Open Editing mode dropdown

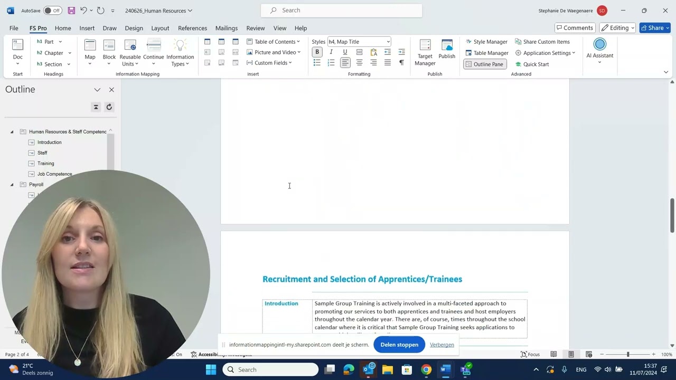618,28
